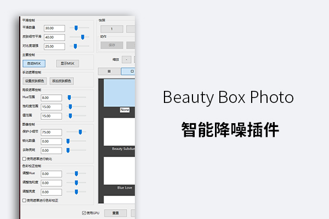Uncheck the 使用GPU checkbox

[84, 213]
